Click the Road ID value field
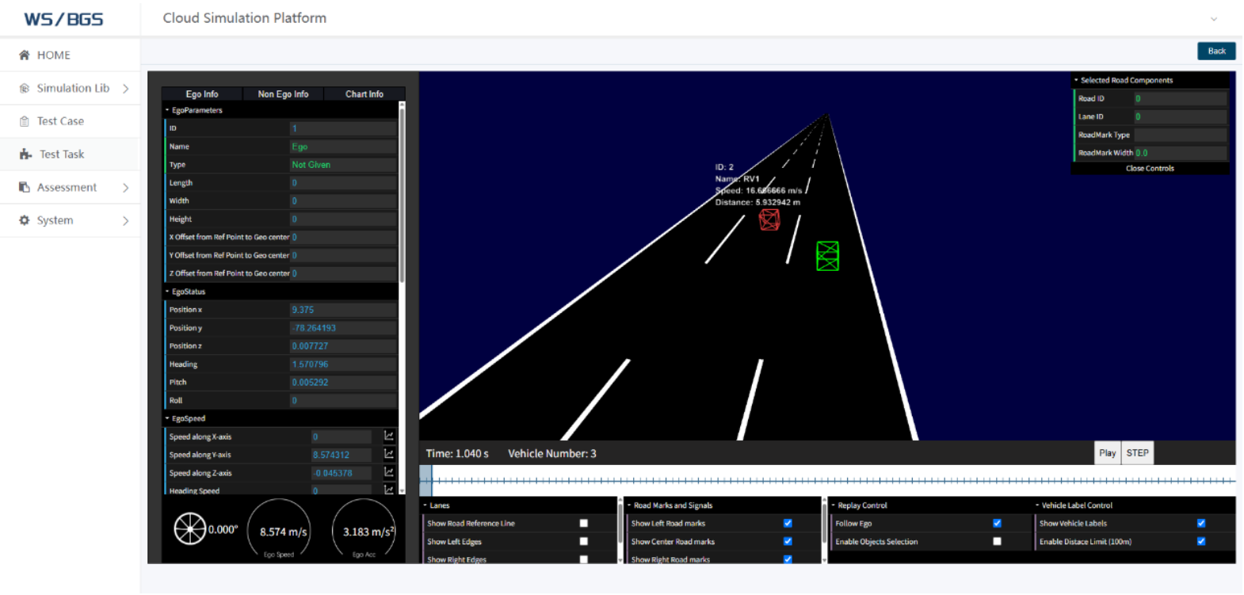Image resolution: width=1244 pixels, height=595 pixels. click(x=1180, y=98)
